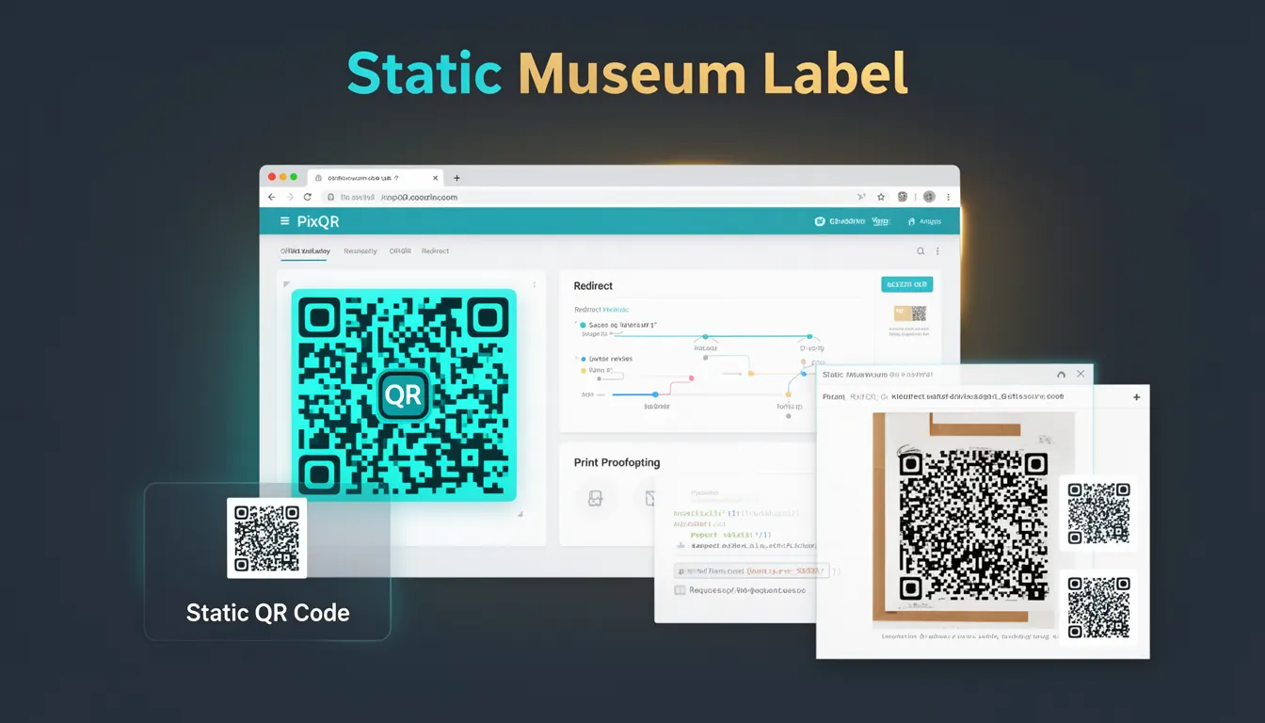Click the first round icon under Print Proofopting
Viewport: 1265px width, 723px height.
595,499
